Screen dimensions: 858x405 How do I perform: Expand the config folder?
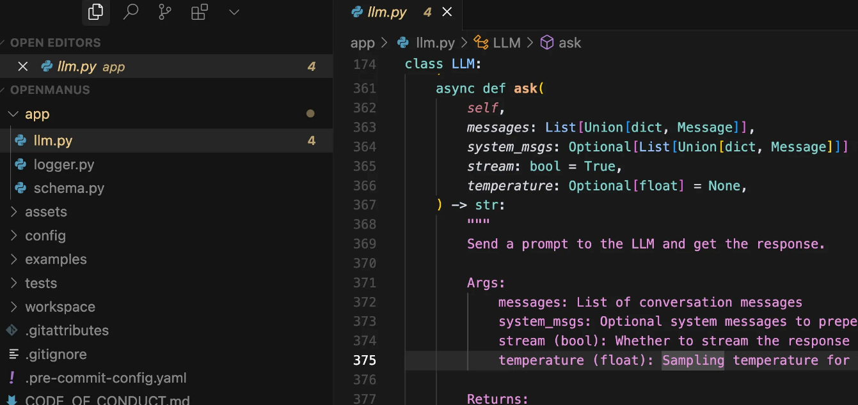coord(45,236)
